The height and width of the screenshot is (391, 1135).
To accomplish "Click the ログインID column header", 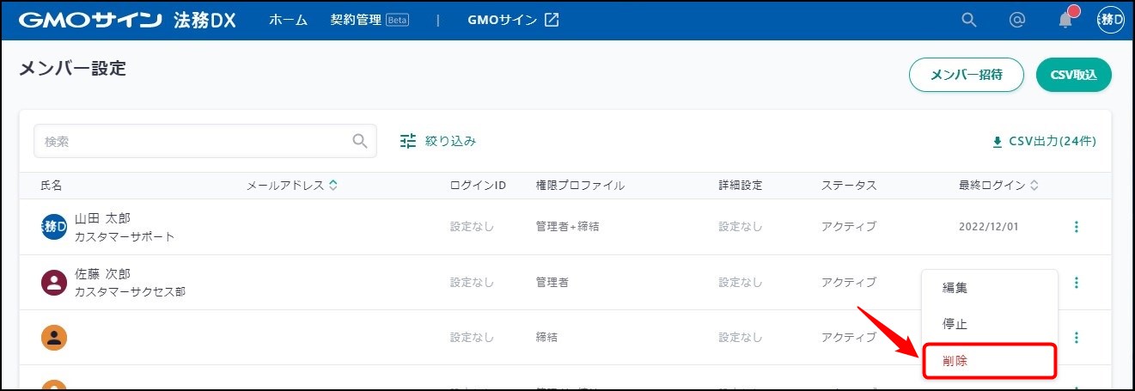I will [x=478, y=186].
